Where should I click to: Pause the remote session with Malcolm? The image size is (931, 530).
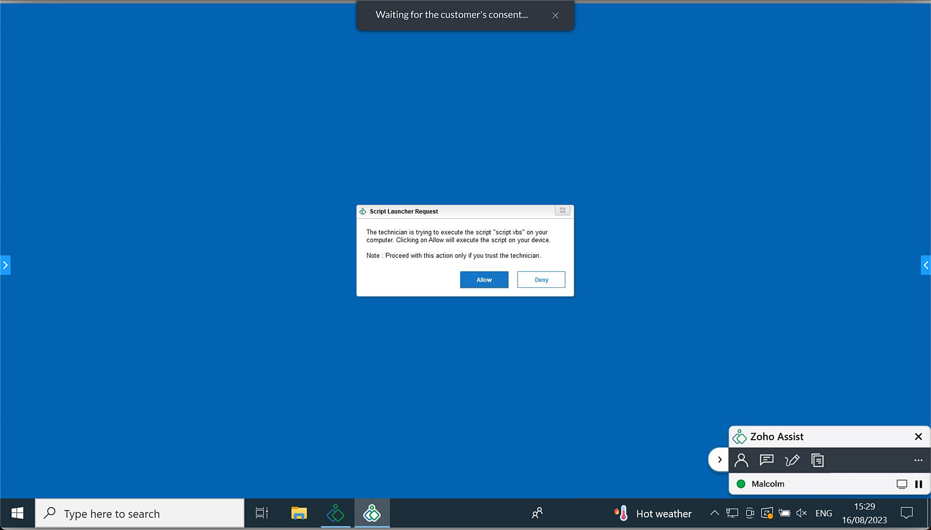918,484
